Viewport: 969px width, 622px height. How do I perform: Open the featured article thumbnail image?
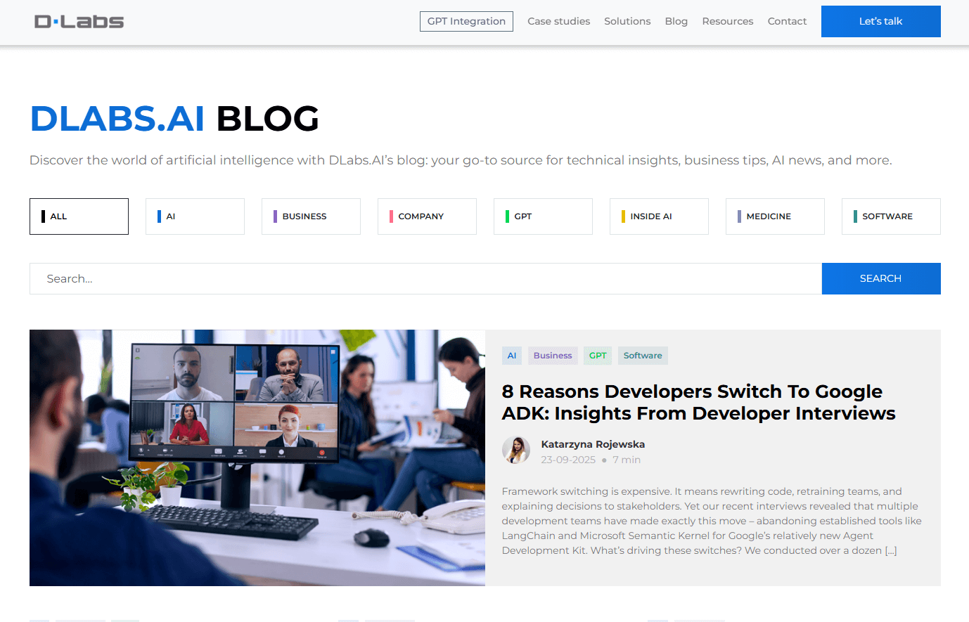pyautogui.click(x=257, y=457)
